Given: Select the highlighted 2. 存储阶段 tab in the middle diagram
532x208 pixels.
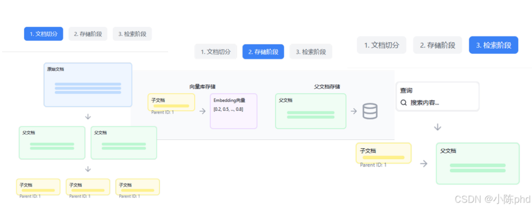Looking at the screenshot, I should pos(263,52).
